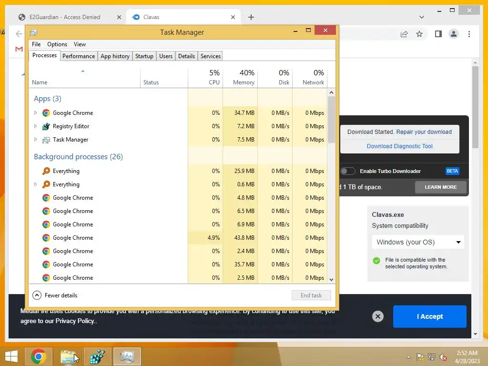Click the Task Manager taskbar icon
The image size is (488, 366).
tap(127, 356)
